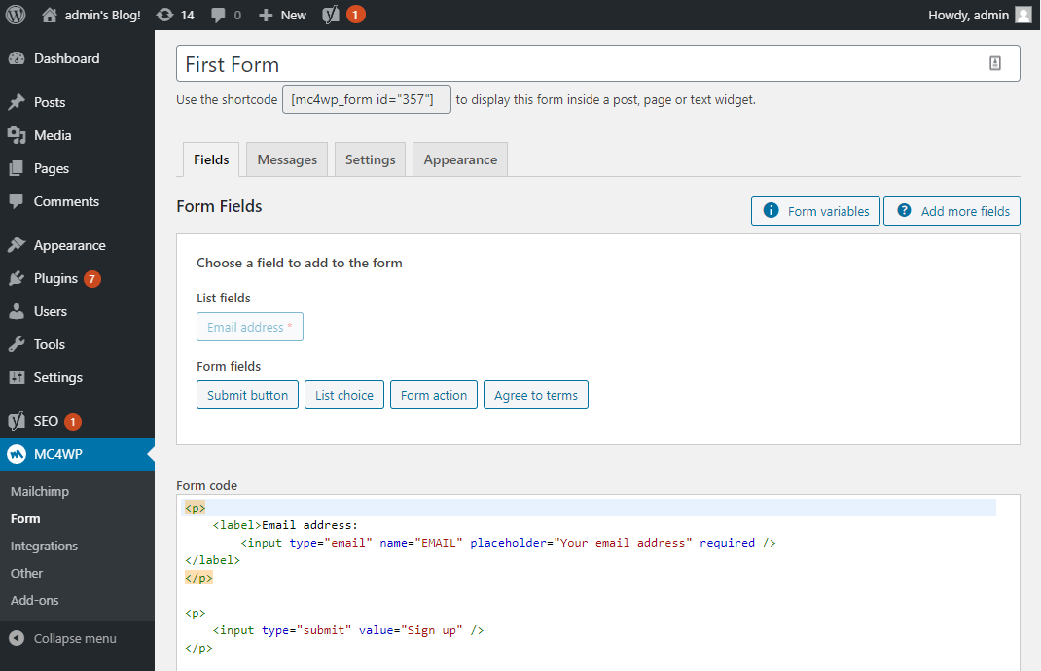
Task: Switch to the Messages tab
Action: coord(287,159)
